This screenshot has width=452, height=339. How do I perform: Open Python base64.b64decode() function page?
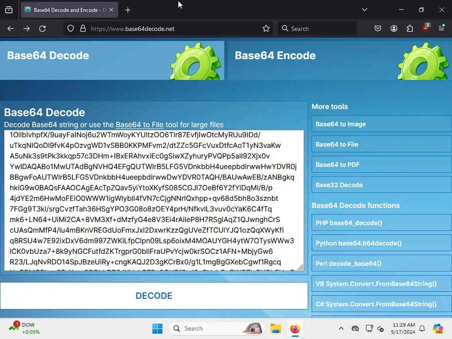[382, 243]
